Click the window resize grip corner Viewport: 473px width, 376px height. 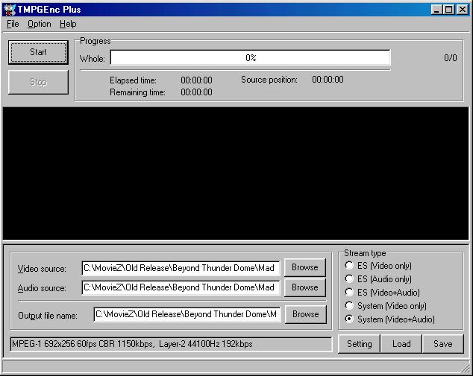465,368
